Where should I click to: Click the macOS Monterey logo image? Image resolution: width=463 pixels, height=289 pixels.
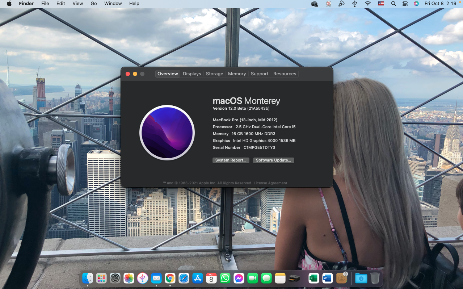click(x=167, y=133)
